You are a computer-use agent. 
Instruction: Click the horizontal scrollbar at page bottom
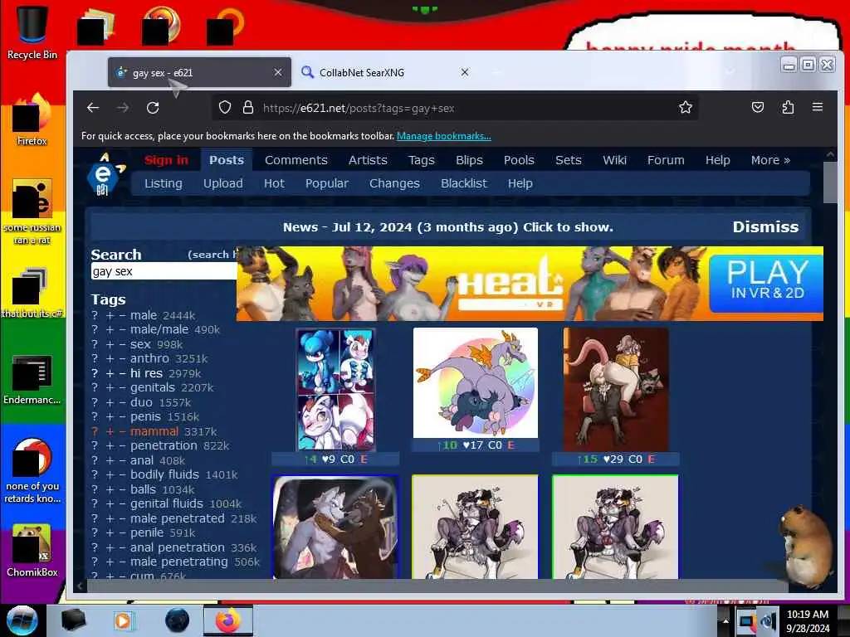[437, 586]
